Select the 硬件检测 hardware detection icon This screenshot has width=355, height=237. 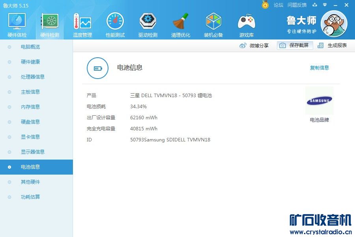coord(50,21)
